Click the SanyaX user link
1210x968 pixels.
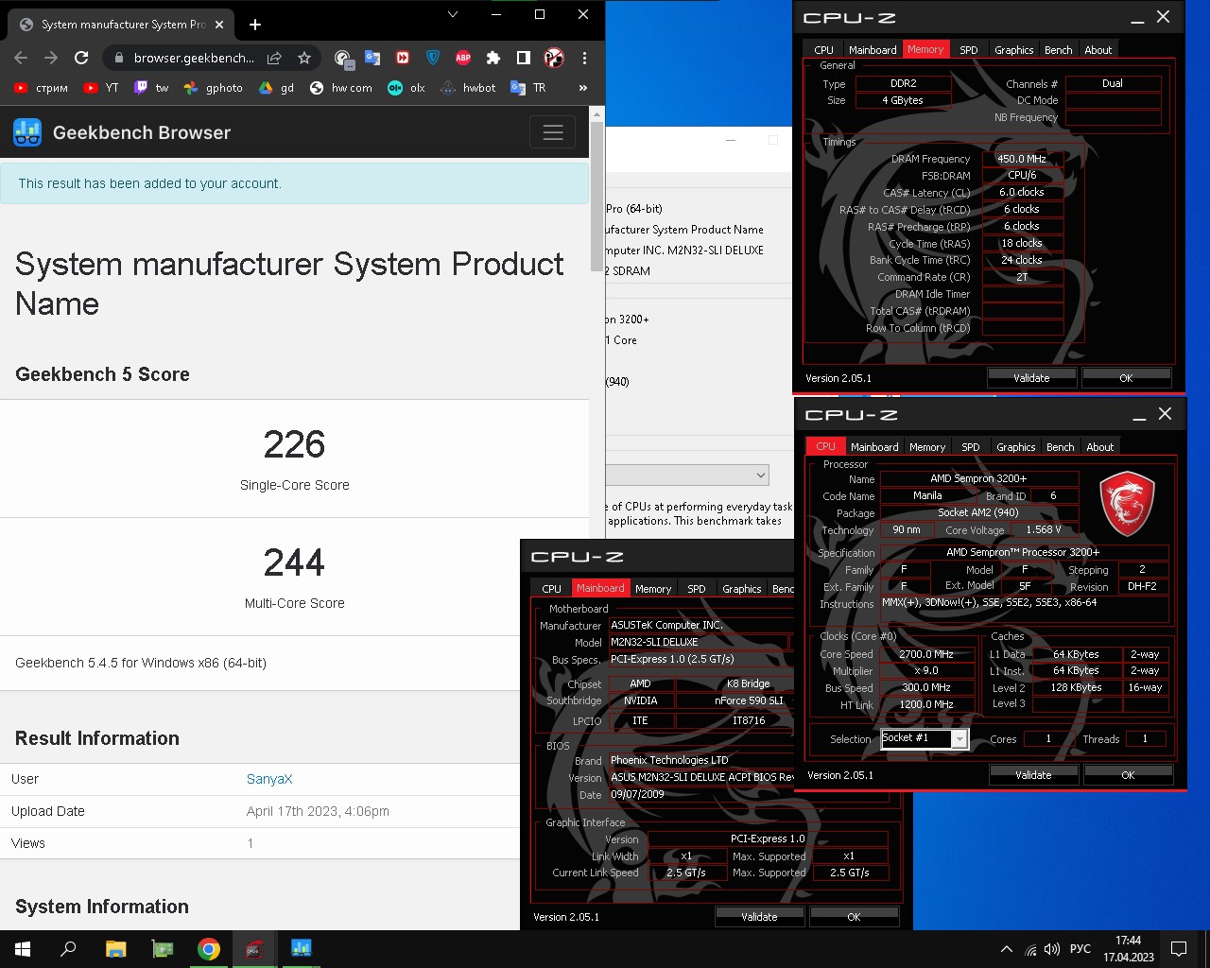tap(269, 779)
